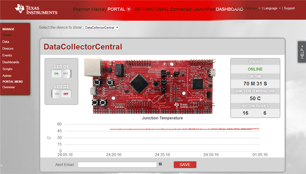Click the on time value 70 M 31 S
306x174 pixels.
(x=255, y=83)
